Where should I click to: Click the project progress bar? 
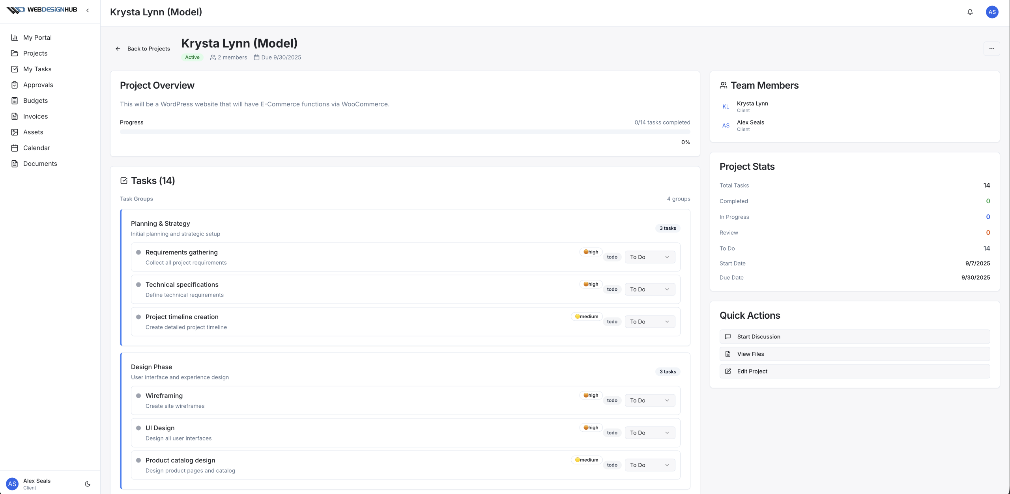coord(405,132)
